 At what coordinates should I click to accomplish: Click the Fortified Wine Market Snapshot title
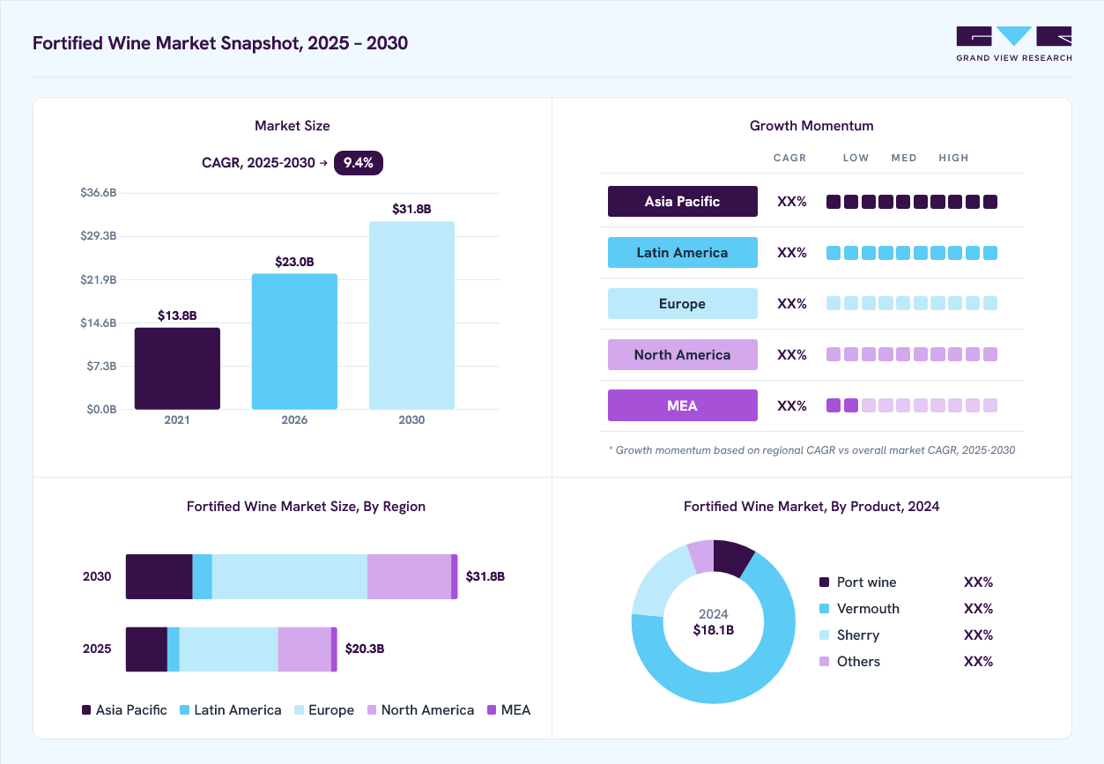pos(220,43)
